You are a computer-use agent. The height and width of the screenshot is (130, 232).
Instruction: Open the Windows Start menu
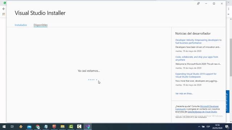pos(4,127)
